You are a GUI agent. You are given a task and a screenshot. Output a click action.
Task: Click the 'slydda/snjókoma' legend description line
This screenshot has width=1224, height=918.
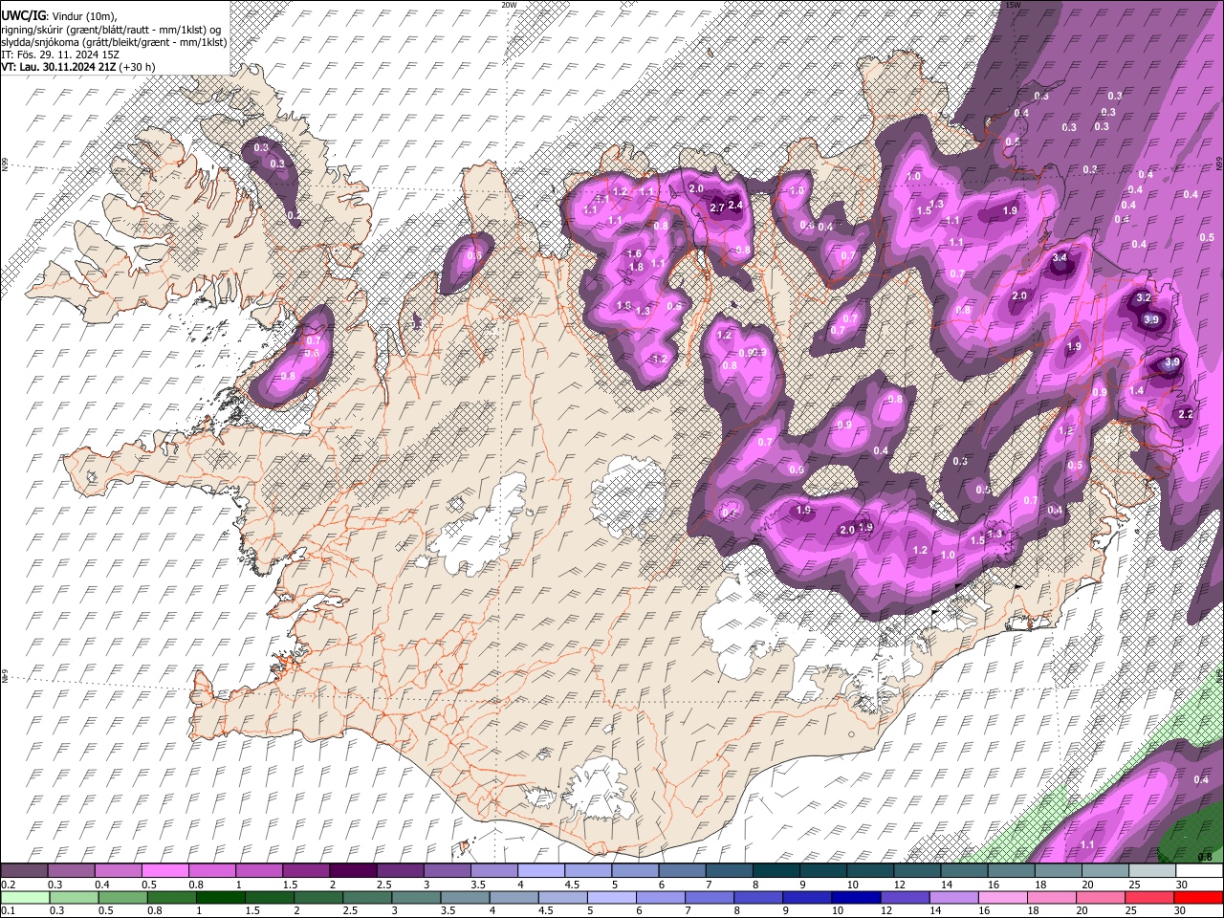[114, 42]
